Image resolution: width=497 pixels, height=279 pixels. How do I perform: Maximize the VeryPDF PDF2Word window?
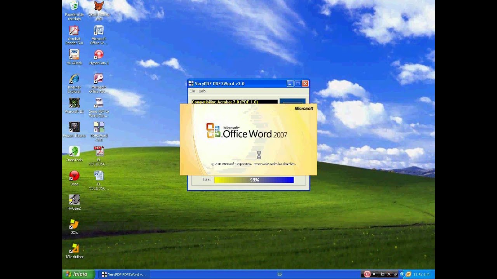point(298,83)
